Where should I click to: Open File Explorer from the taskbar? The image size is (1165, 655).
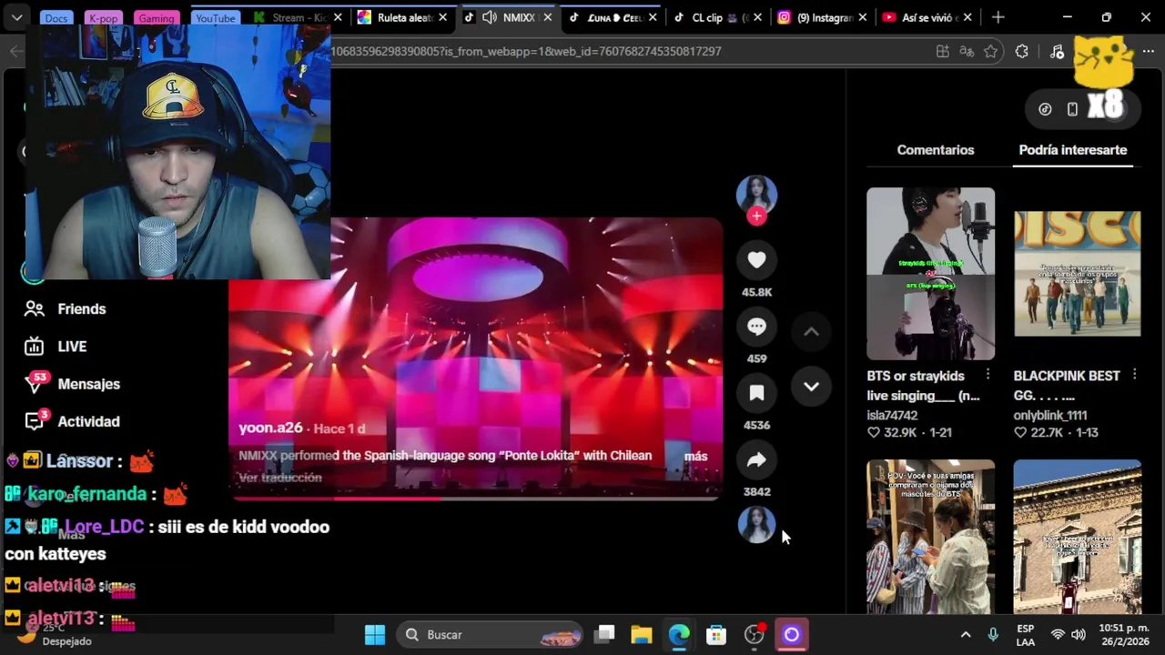642,635
